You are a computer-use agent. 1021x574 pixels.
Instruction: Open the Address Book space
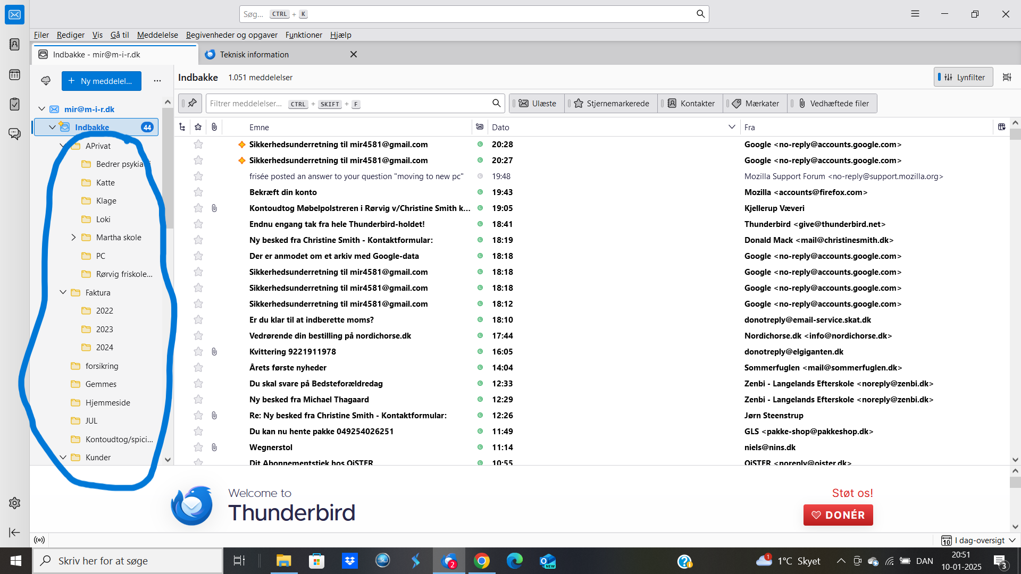(x=14, y=44)
